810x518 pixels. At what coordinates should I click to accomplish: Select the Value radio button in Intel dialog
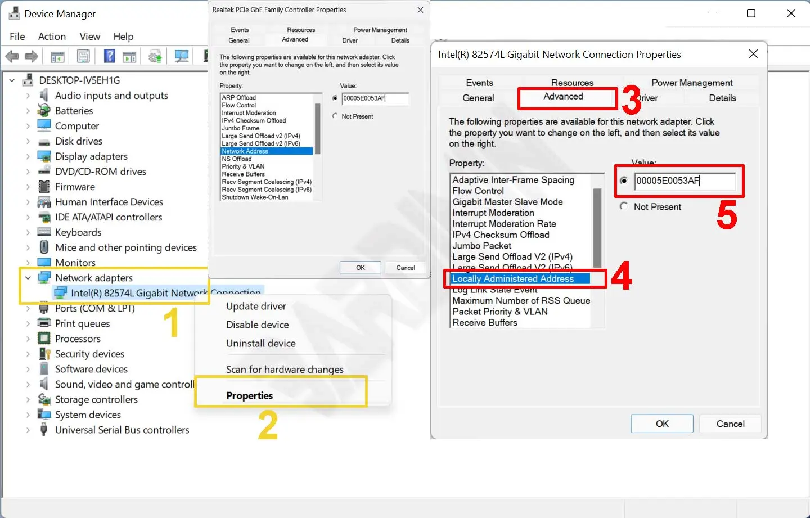(623, 181)
